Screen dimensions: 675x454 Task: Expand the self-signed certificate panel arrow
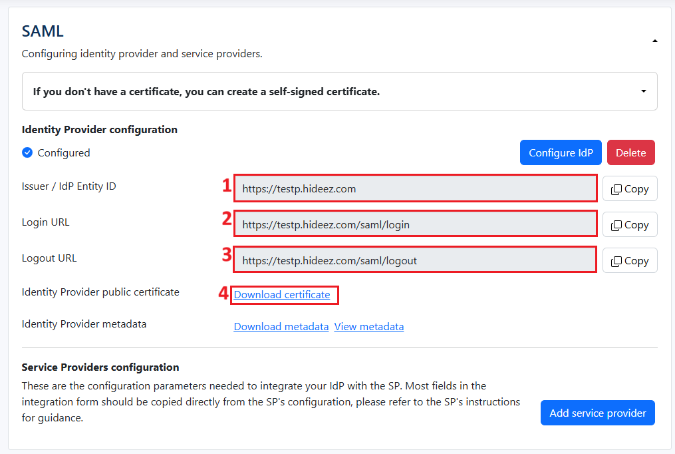click(x=643, y=91)
